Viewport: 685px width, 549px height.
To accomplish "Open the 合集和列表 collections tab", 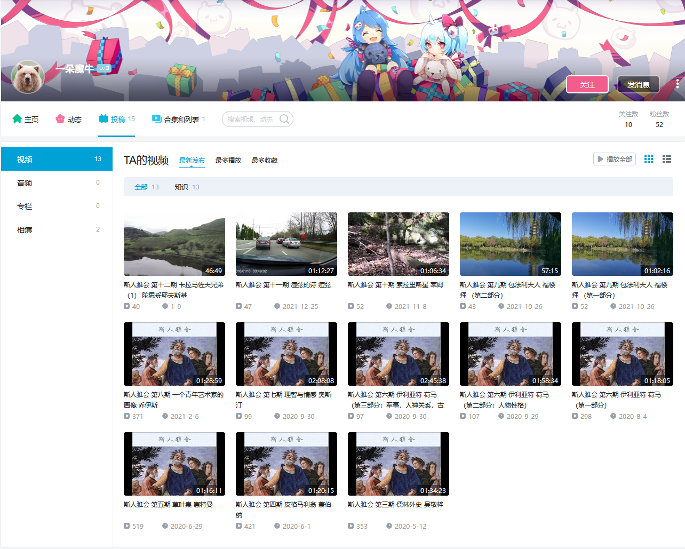I will click(x=178, y=119).
